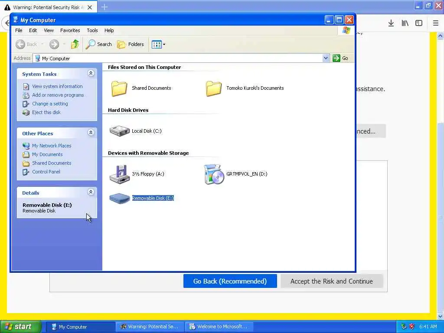Click the Safely Remove Hardware tray icon
The width and height of the screenshot is (444, 333).
404,327
